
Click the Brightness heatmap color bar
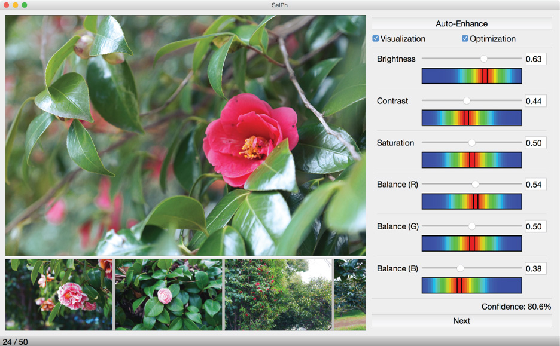[x=472, y=76]
